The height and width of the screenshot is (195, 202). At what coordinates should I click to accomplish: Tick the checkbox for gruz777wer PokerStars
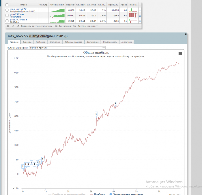point(7,16)
